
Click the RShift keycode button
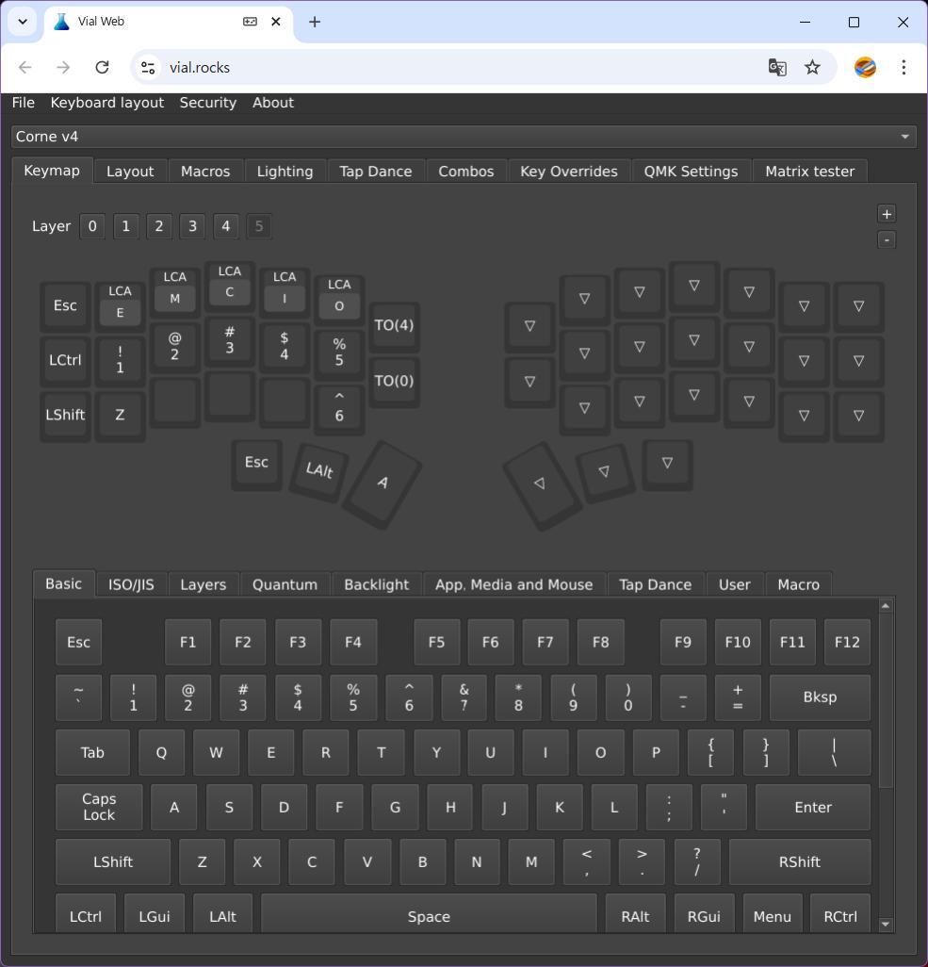800,862
